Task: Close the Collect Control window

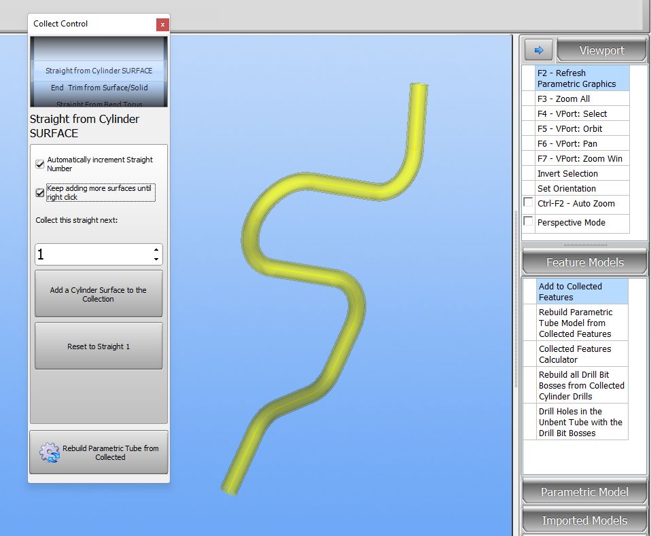Action: click(x=162, y=24)
